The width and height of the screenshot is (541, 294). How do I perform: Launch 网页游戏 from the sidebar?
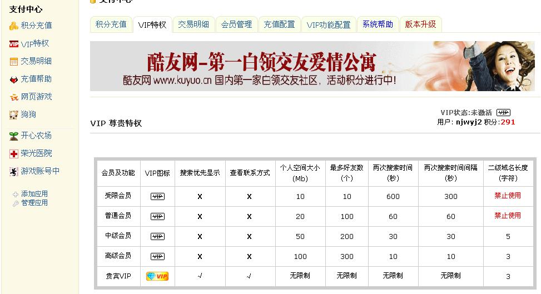[x=36, y=97]
